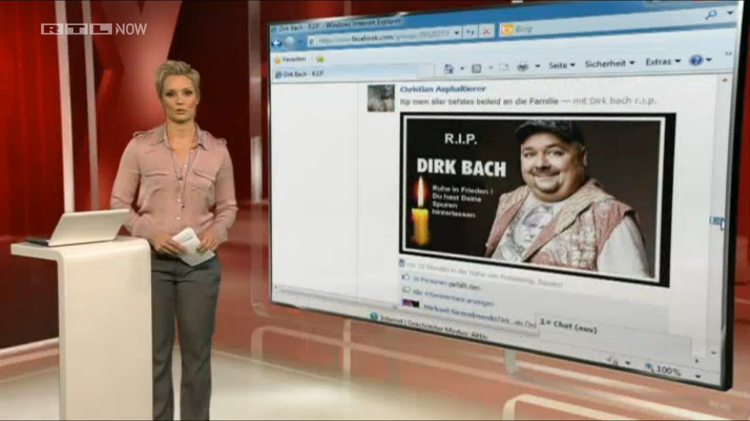Click Christian Asphaltierer's profile picture thumbnail
This screenshot has width=750, height=421.
tap(381, 98)
